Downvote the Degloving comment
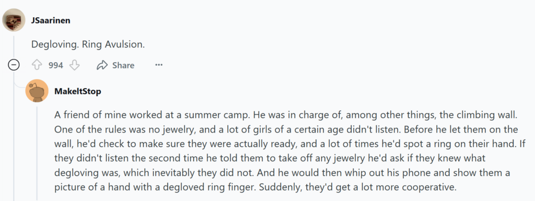Viewport: 535px width, 201px height. coord(74,65)
